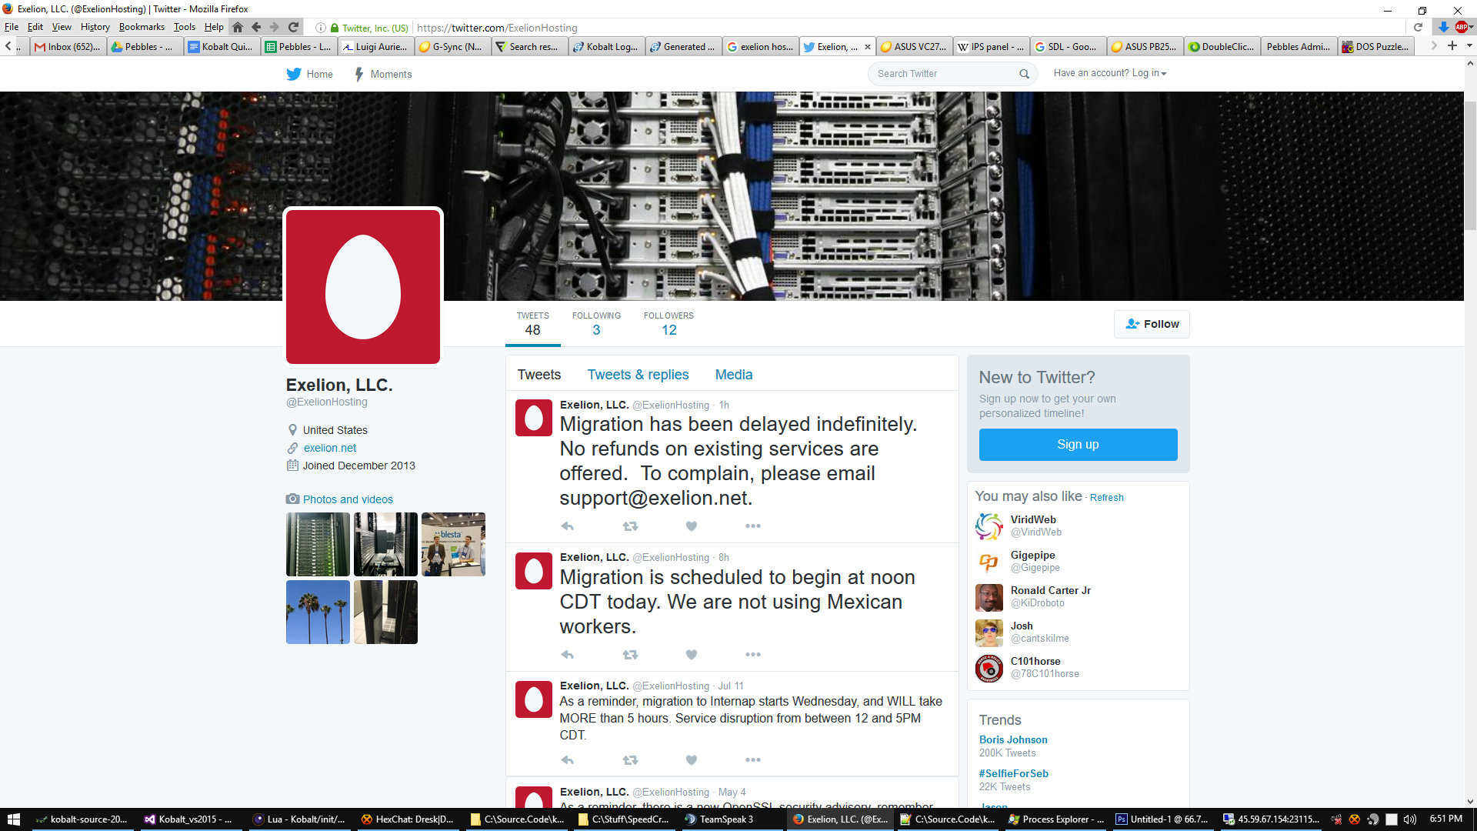Open the History menu
This screenshot has width=1477, height=831.
pyautogui.click(x=95, y=27)
